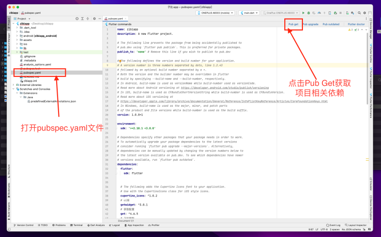
Task: Expand the lib folder
Action: 17,48
